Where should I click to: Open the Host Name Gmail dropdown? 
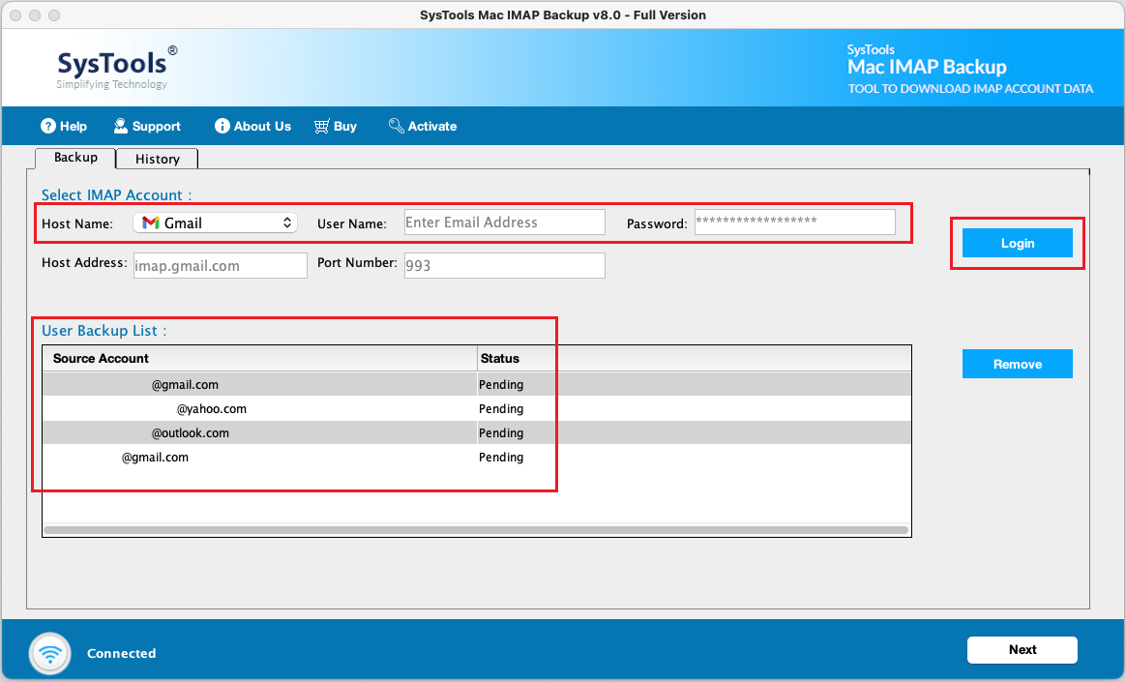tap(216, 222)
